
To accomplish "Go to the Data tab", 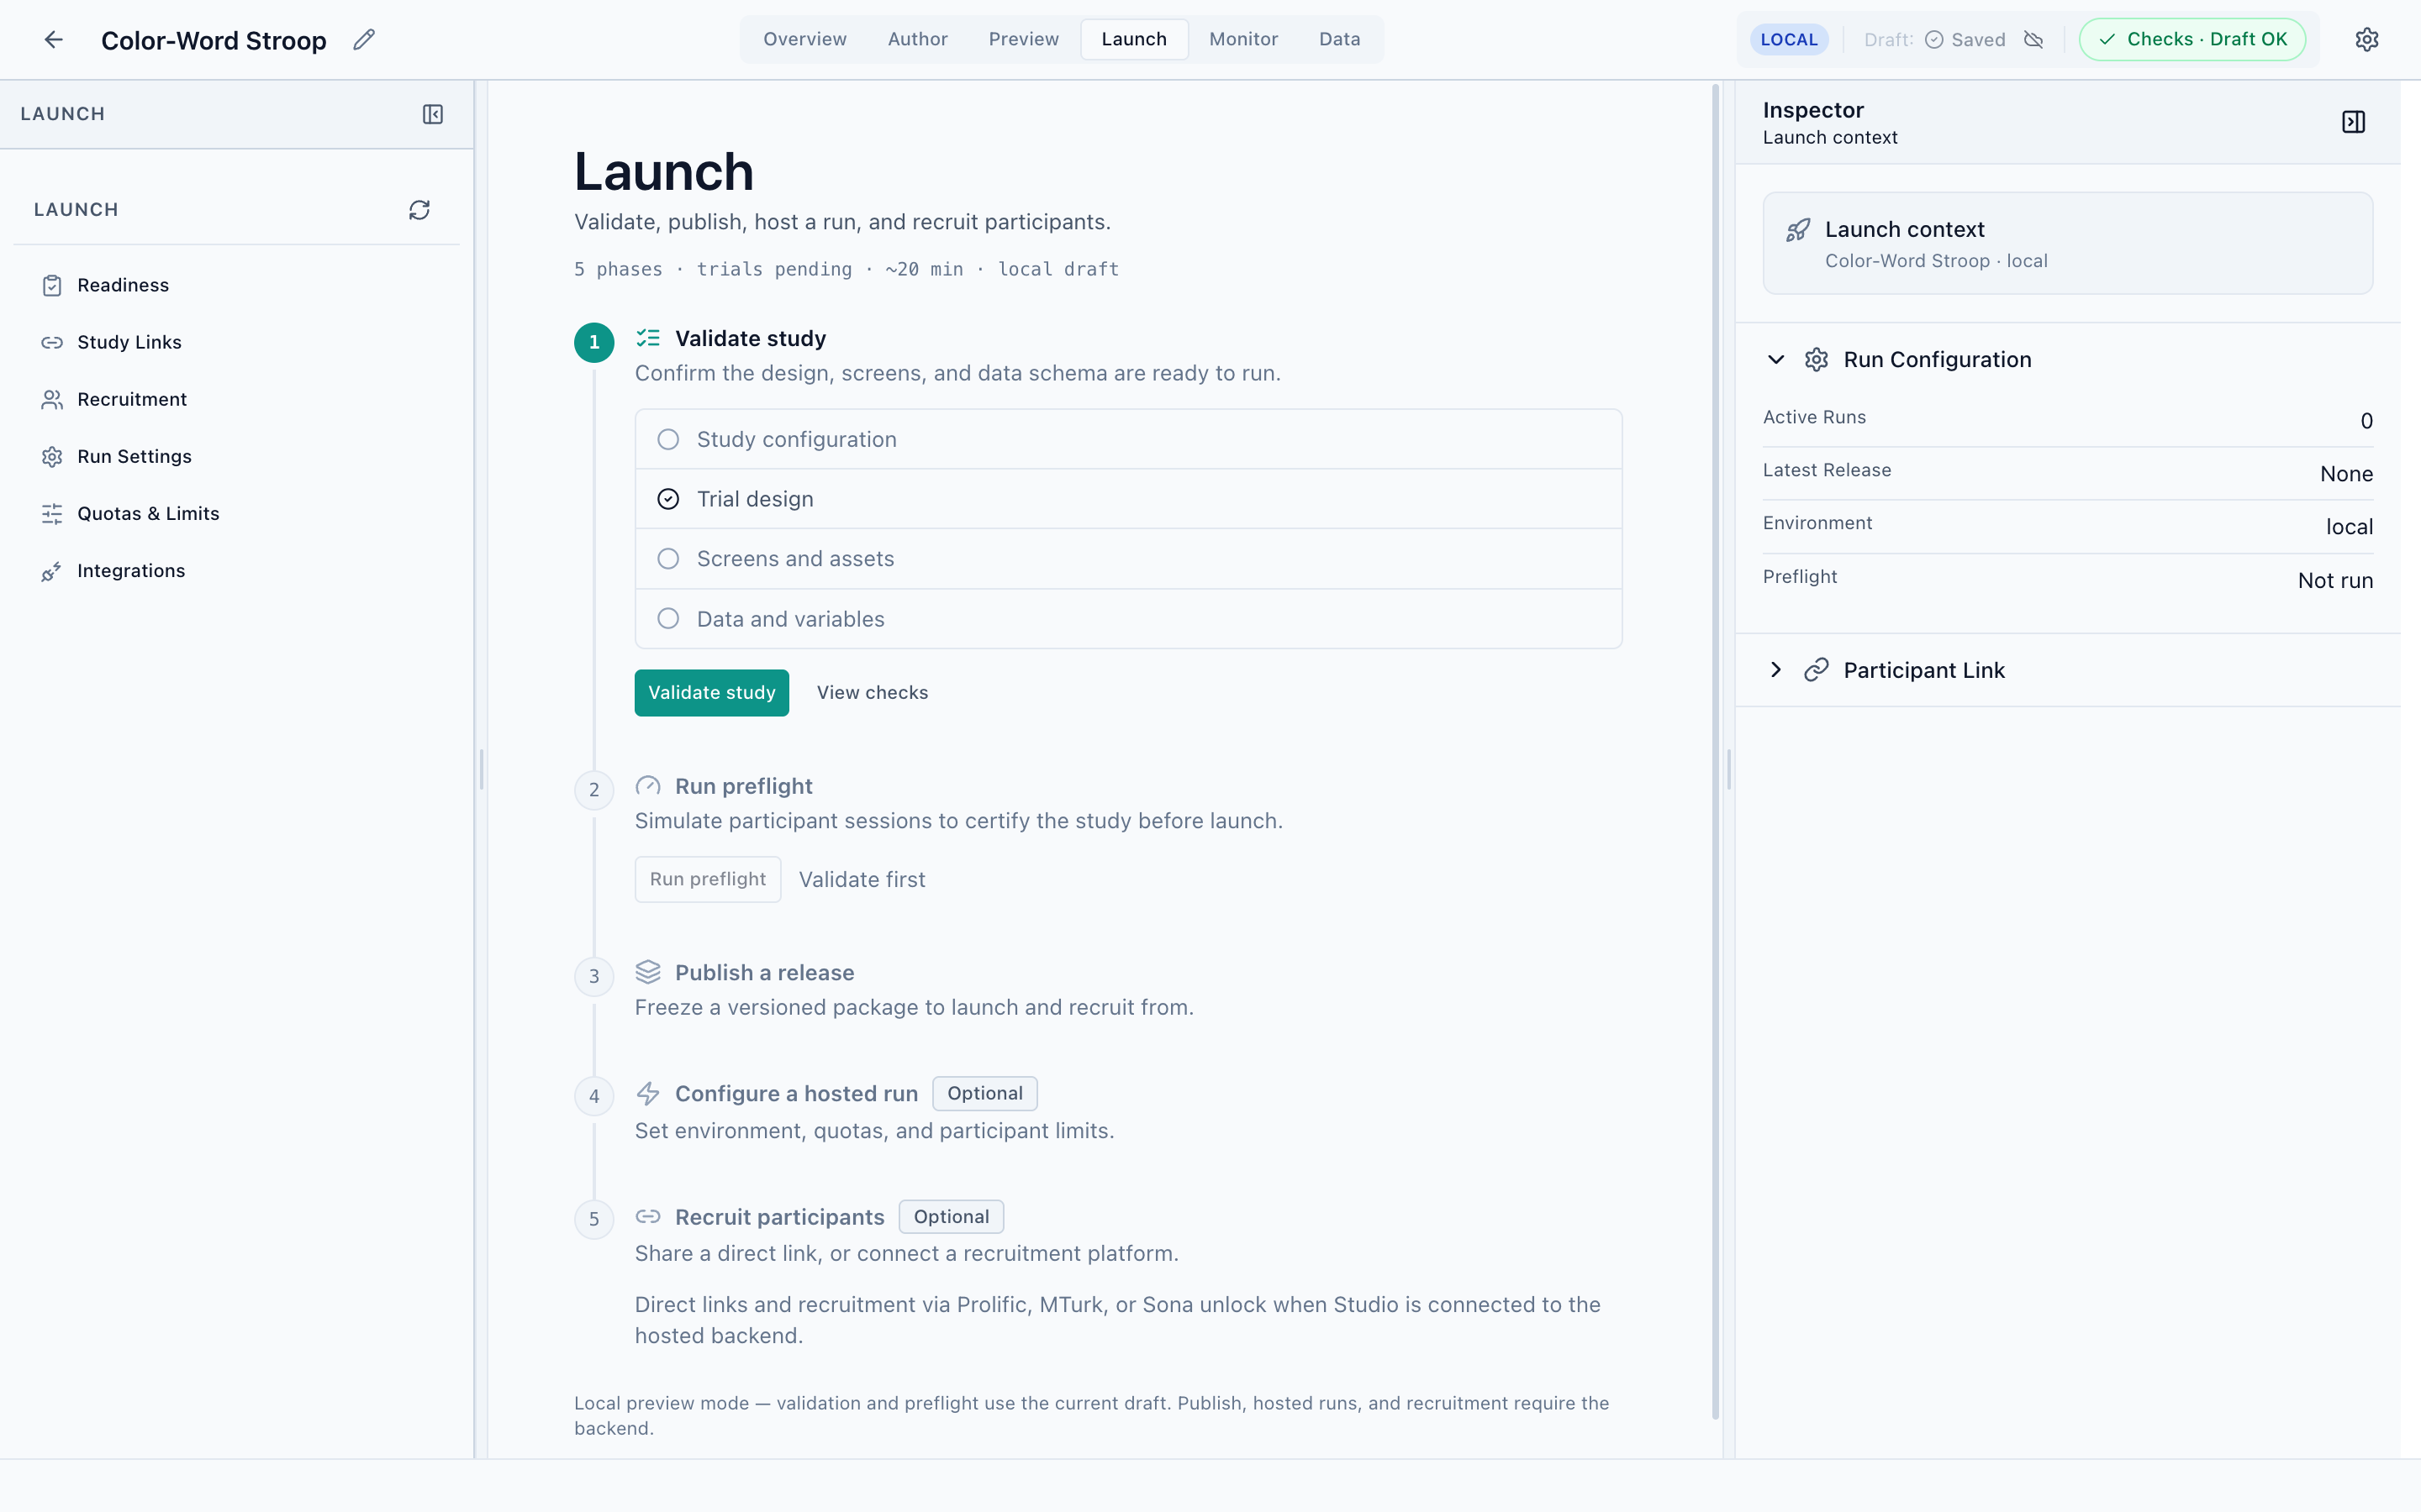I will [x=1340, y=39].
